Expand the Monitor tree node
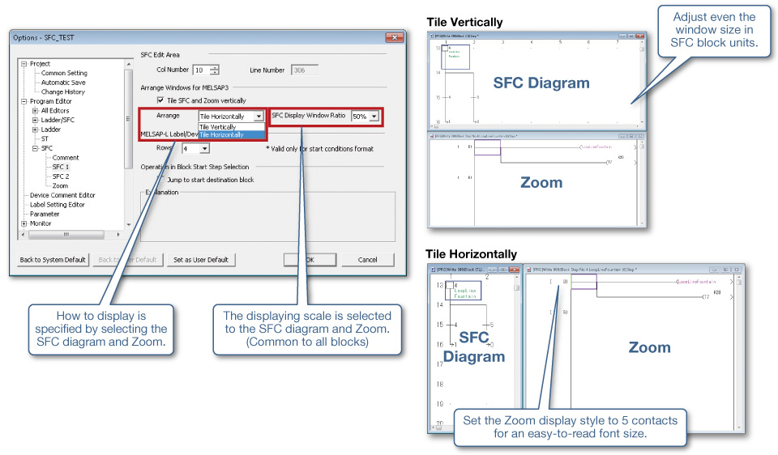The height and width of the screenshot is (455, 778). click(24, 223)
